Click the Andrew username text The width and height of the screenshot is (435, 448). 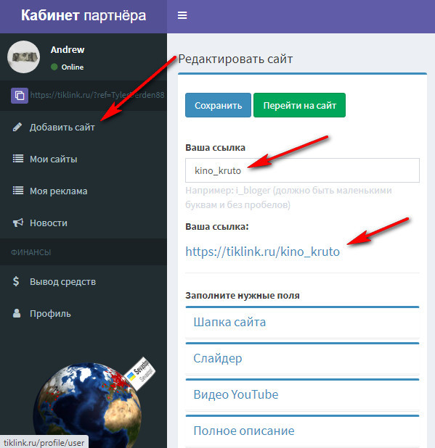68,50
